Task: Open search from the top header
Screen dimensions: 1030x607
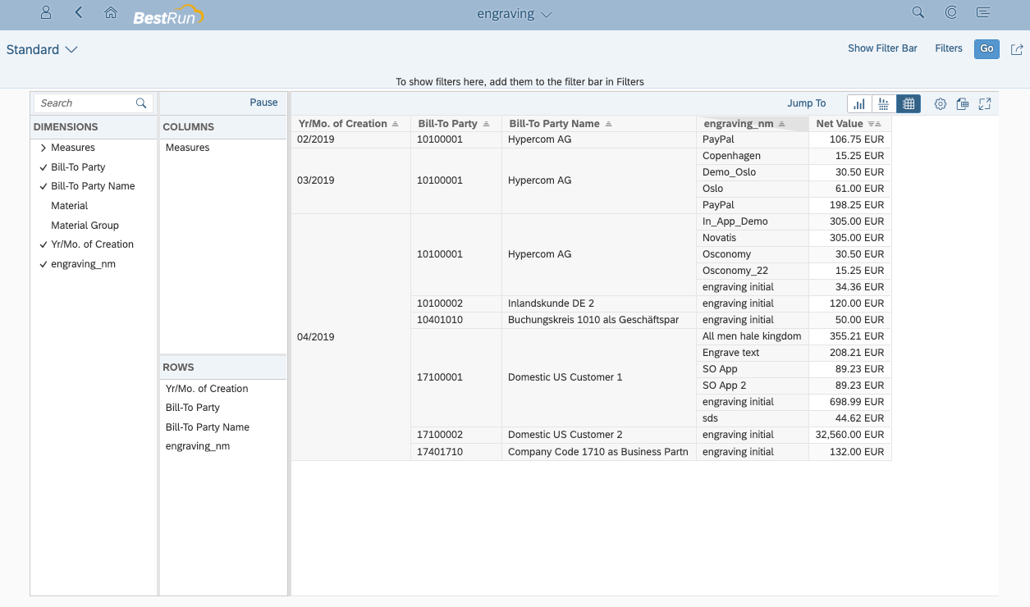Action: (x=918, y=12)
